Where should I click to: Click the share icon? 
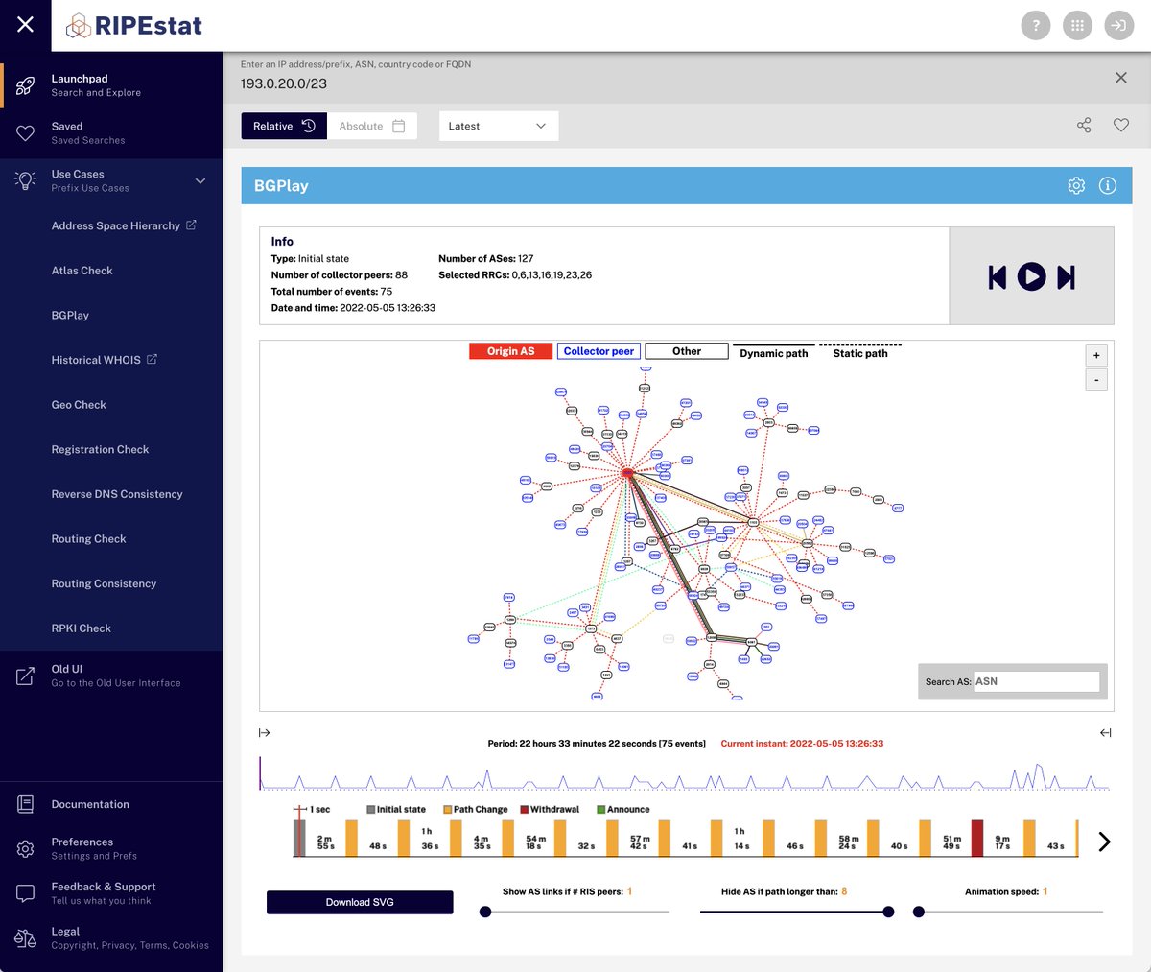coord(1084,126)
